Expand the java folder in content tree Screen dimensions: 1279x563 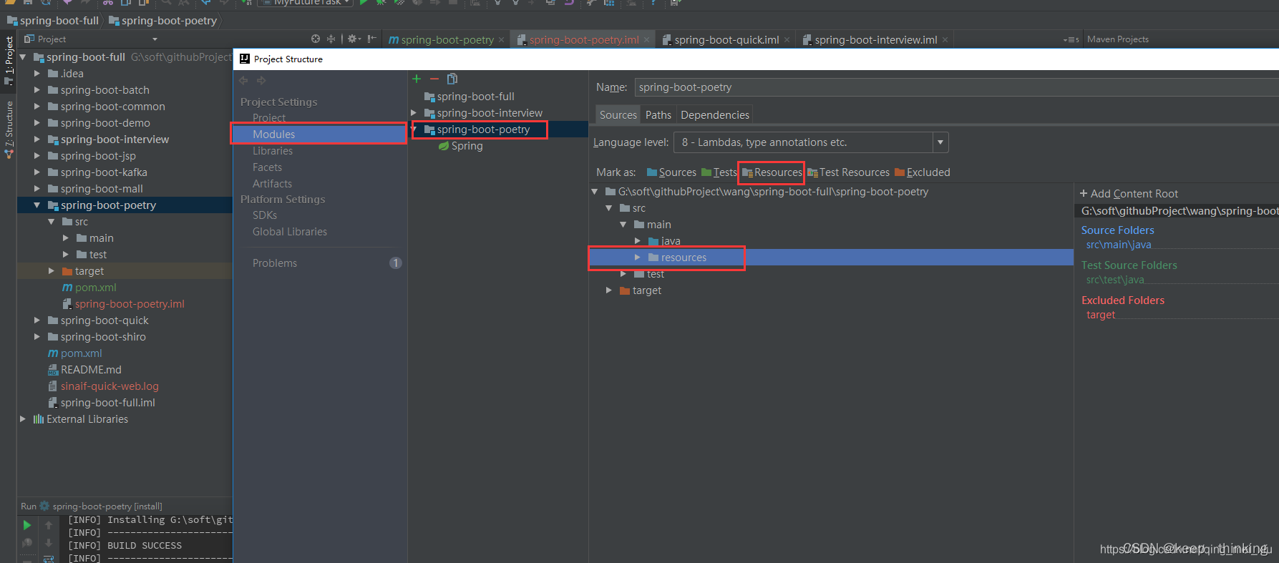[x=638, y=241]
